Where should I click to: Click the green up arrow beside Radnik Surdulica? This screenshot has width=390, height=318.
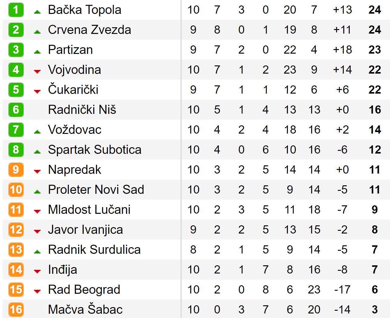pyautogui.click(x=37, y=251)
